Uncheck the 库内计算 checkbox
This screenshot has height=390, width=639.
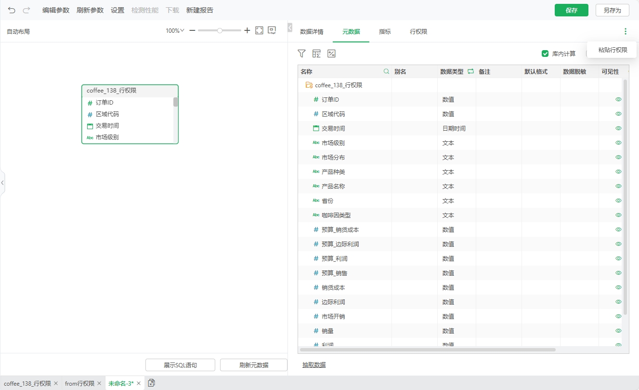tap(545, 54)
